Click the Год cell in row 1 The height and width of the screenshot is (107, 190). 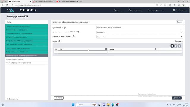83,52
